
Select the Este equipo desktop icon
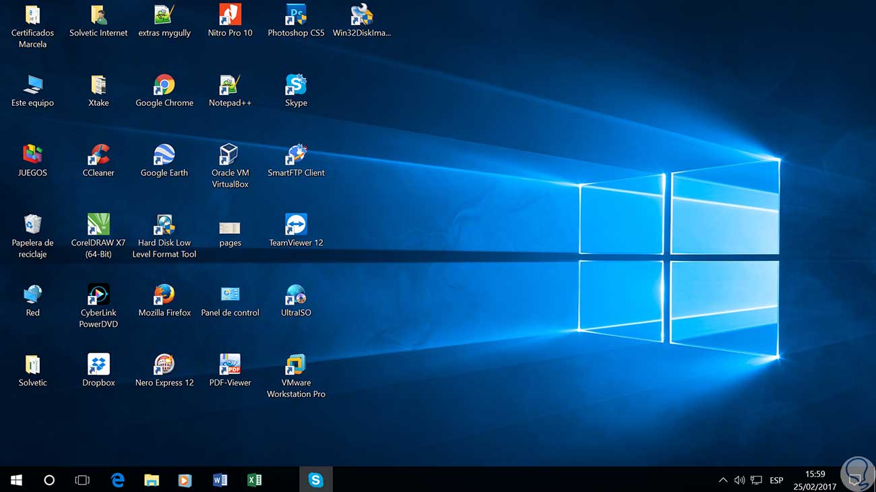[32, 91]
